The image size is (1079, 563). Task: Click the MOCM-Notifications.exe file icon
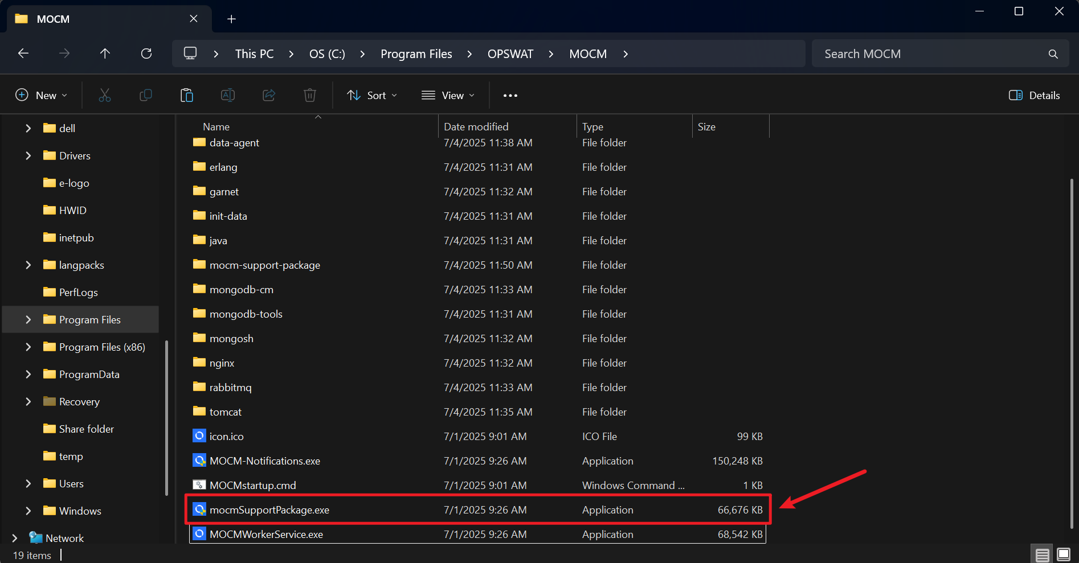[199, 461]
